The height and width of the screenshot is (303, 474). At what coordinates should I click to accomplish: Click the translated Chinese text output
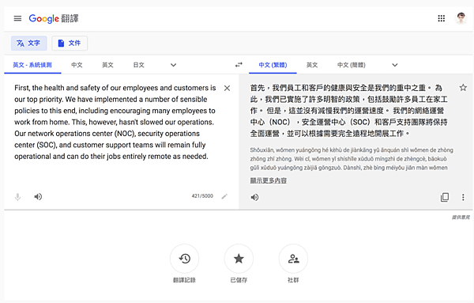point(349,111)
